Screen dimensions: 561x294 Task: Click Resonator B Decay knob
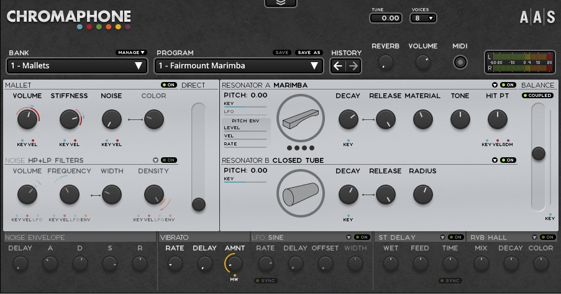point(348,195)
